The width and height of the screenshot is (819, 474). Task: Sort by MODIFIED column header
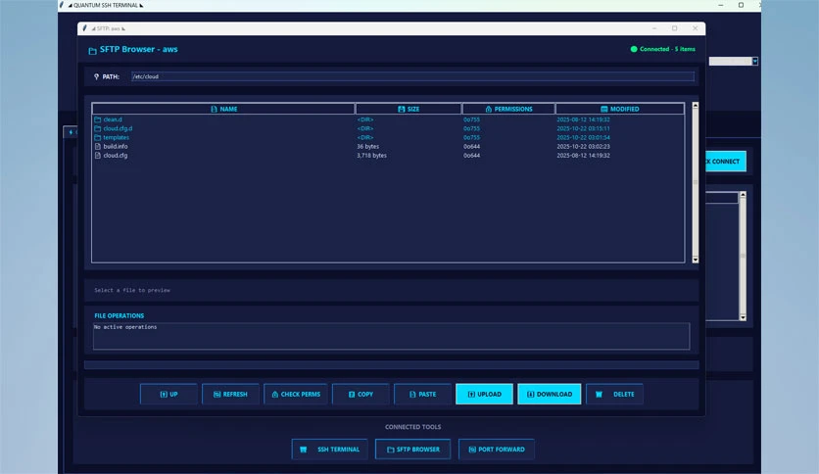pos(619,109)
